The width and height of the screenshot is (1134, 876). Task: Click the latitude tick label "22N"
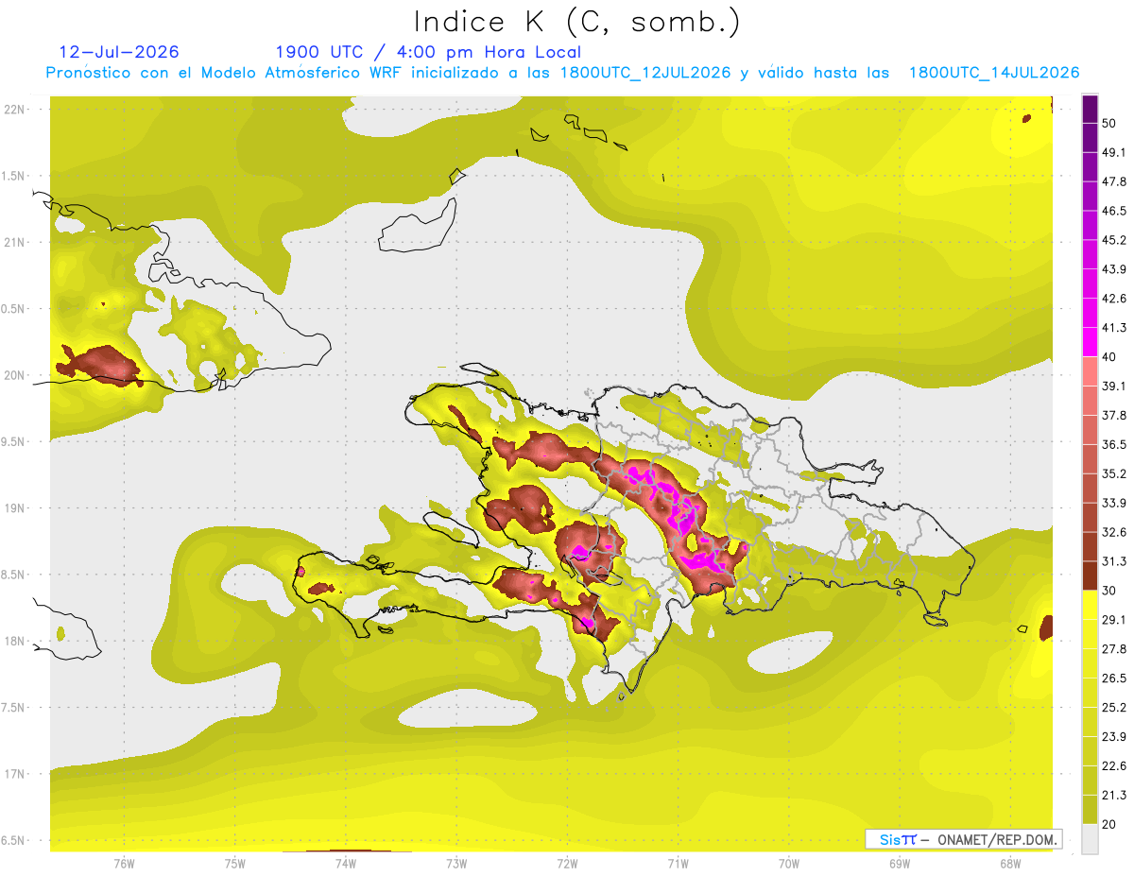tap(15, 109)
